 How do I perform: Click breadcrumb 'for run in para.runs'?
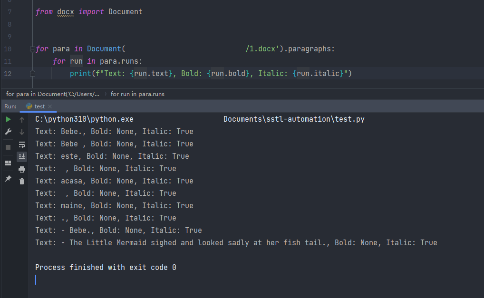click(137, 94)
